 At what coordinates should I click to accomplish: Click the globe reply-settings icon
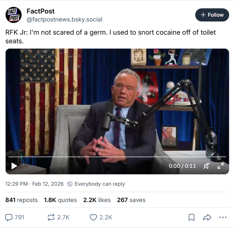[70, 184]
